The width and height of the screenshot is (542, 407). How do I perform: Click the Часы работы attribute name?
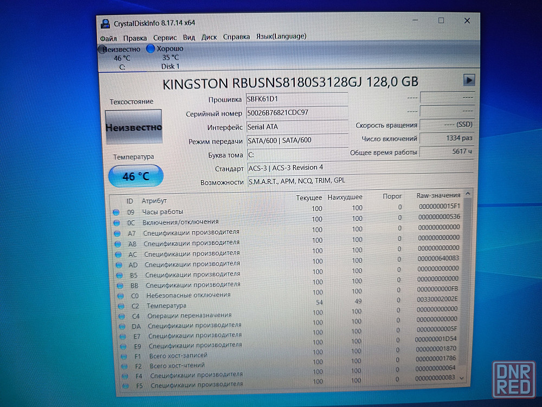coord(163,212)
